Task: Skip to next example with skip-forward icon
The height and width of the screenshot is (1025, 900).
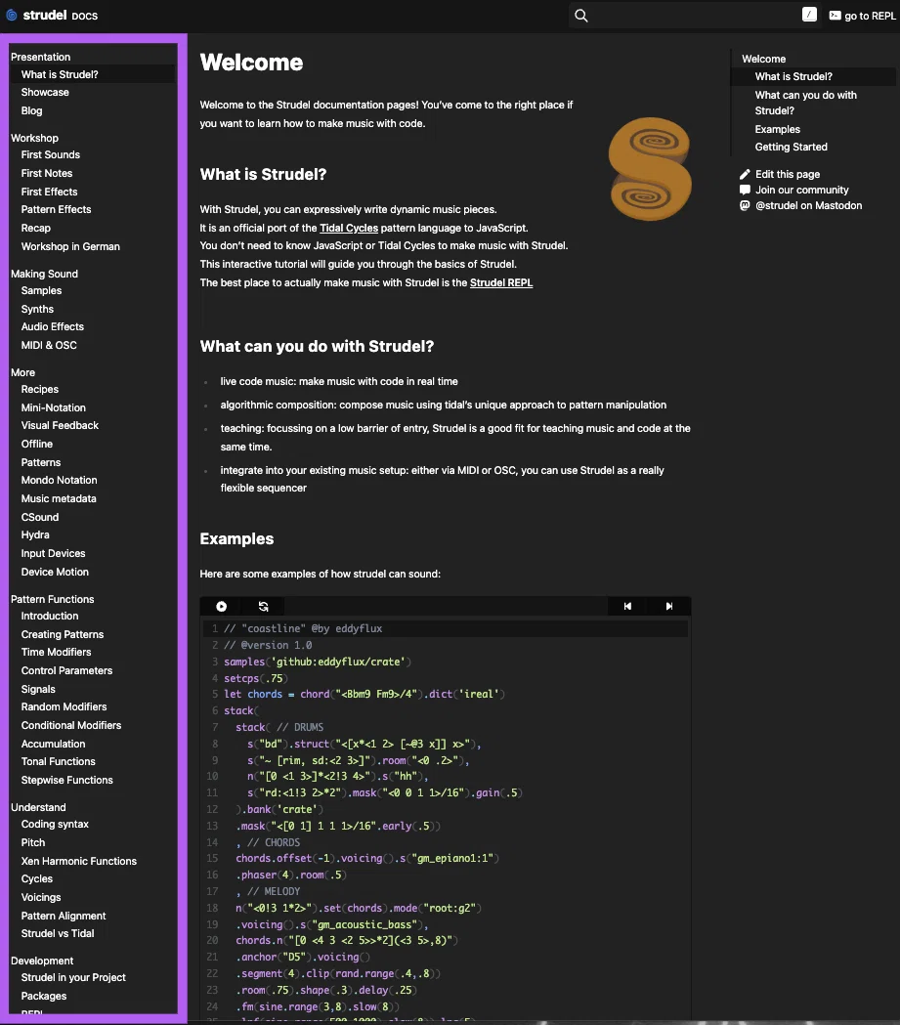Action: coord(669,606)
